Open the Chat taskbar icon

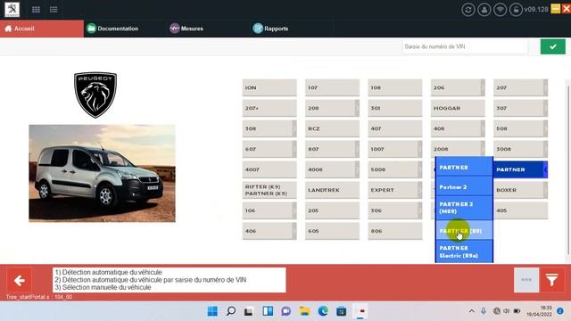[x=285, y=311]
